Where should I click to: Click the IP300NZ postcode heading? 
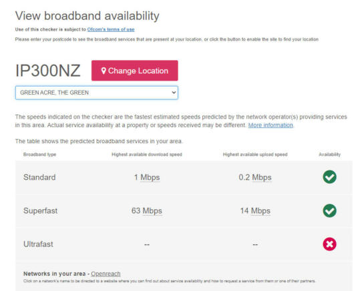point(48,71)
